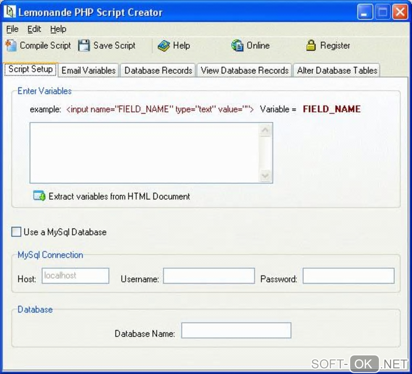Click the Host input field
Image resolution: width=412 pixels, height=374 pixels.
tap(76, 276)
